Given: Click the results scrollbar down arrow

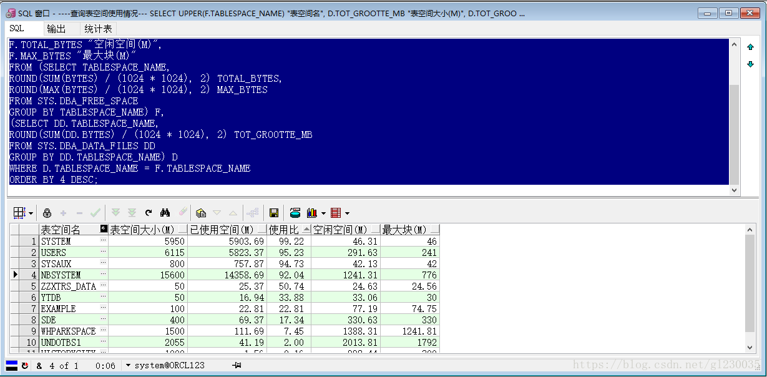Looking at the screenshot, I should pyautogui.click(x=750, y=348).
